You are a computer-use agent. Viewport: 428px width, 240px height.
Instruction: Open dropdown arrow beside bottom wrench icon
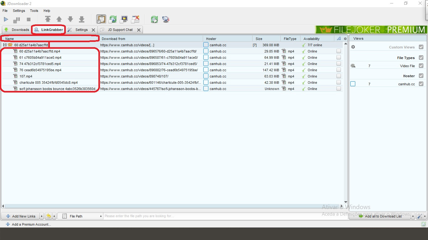425,216
